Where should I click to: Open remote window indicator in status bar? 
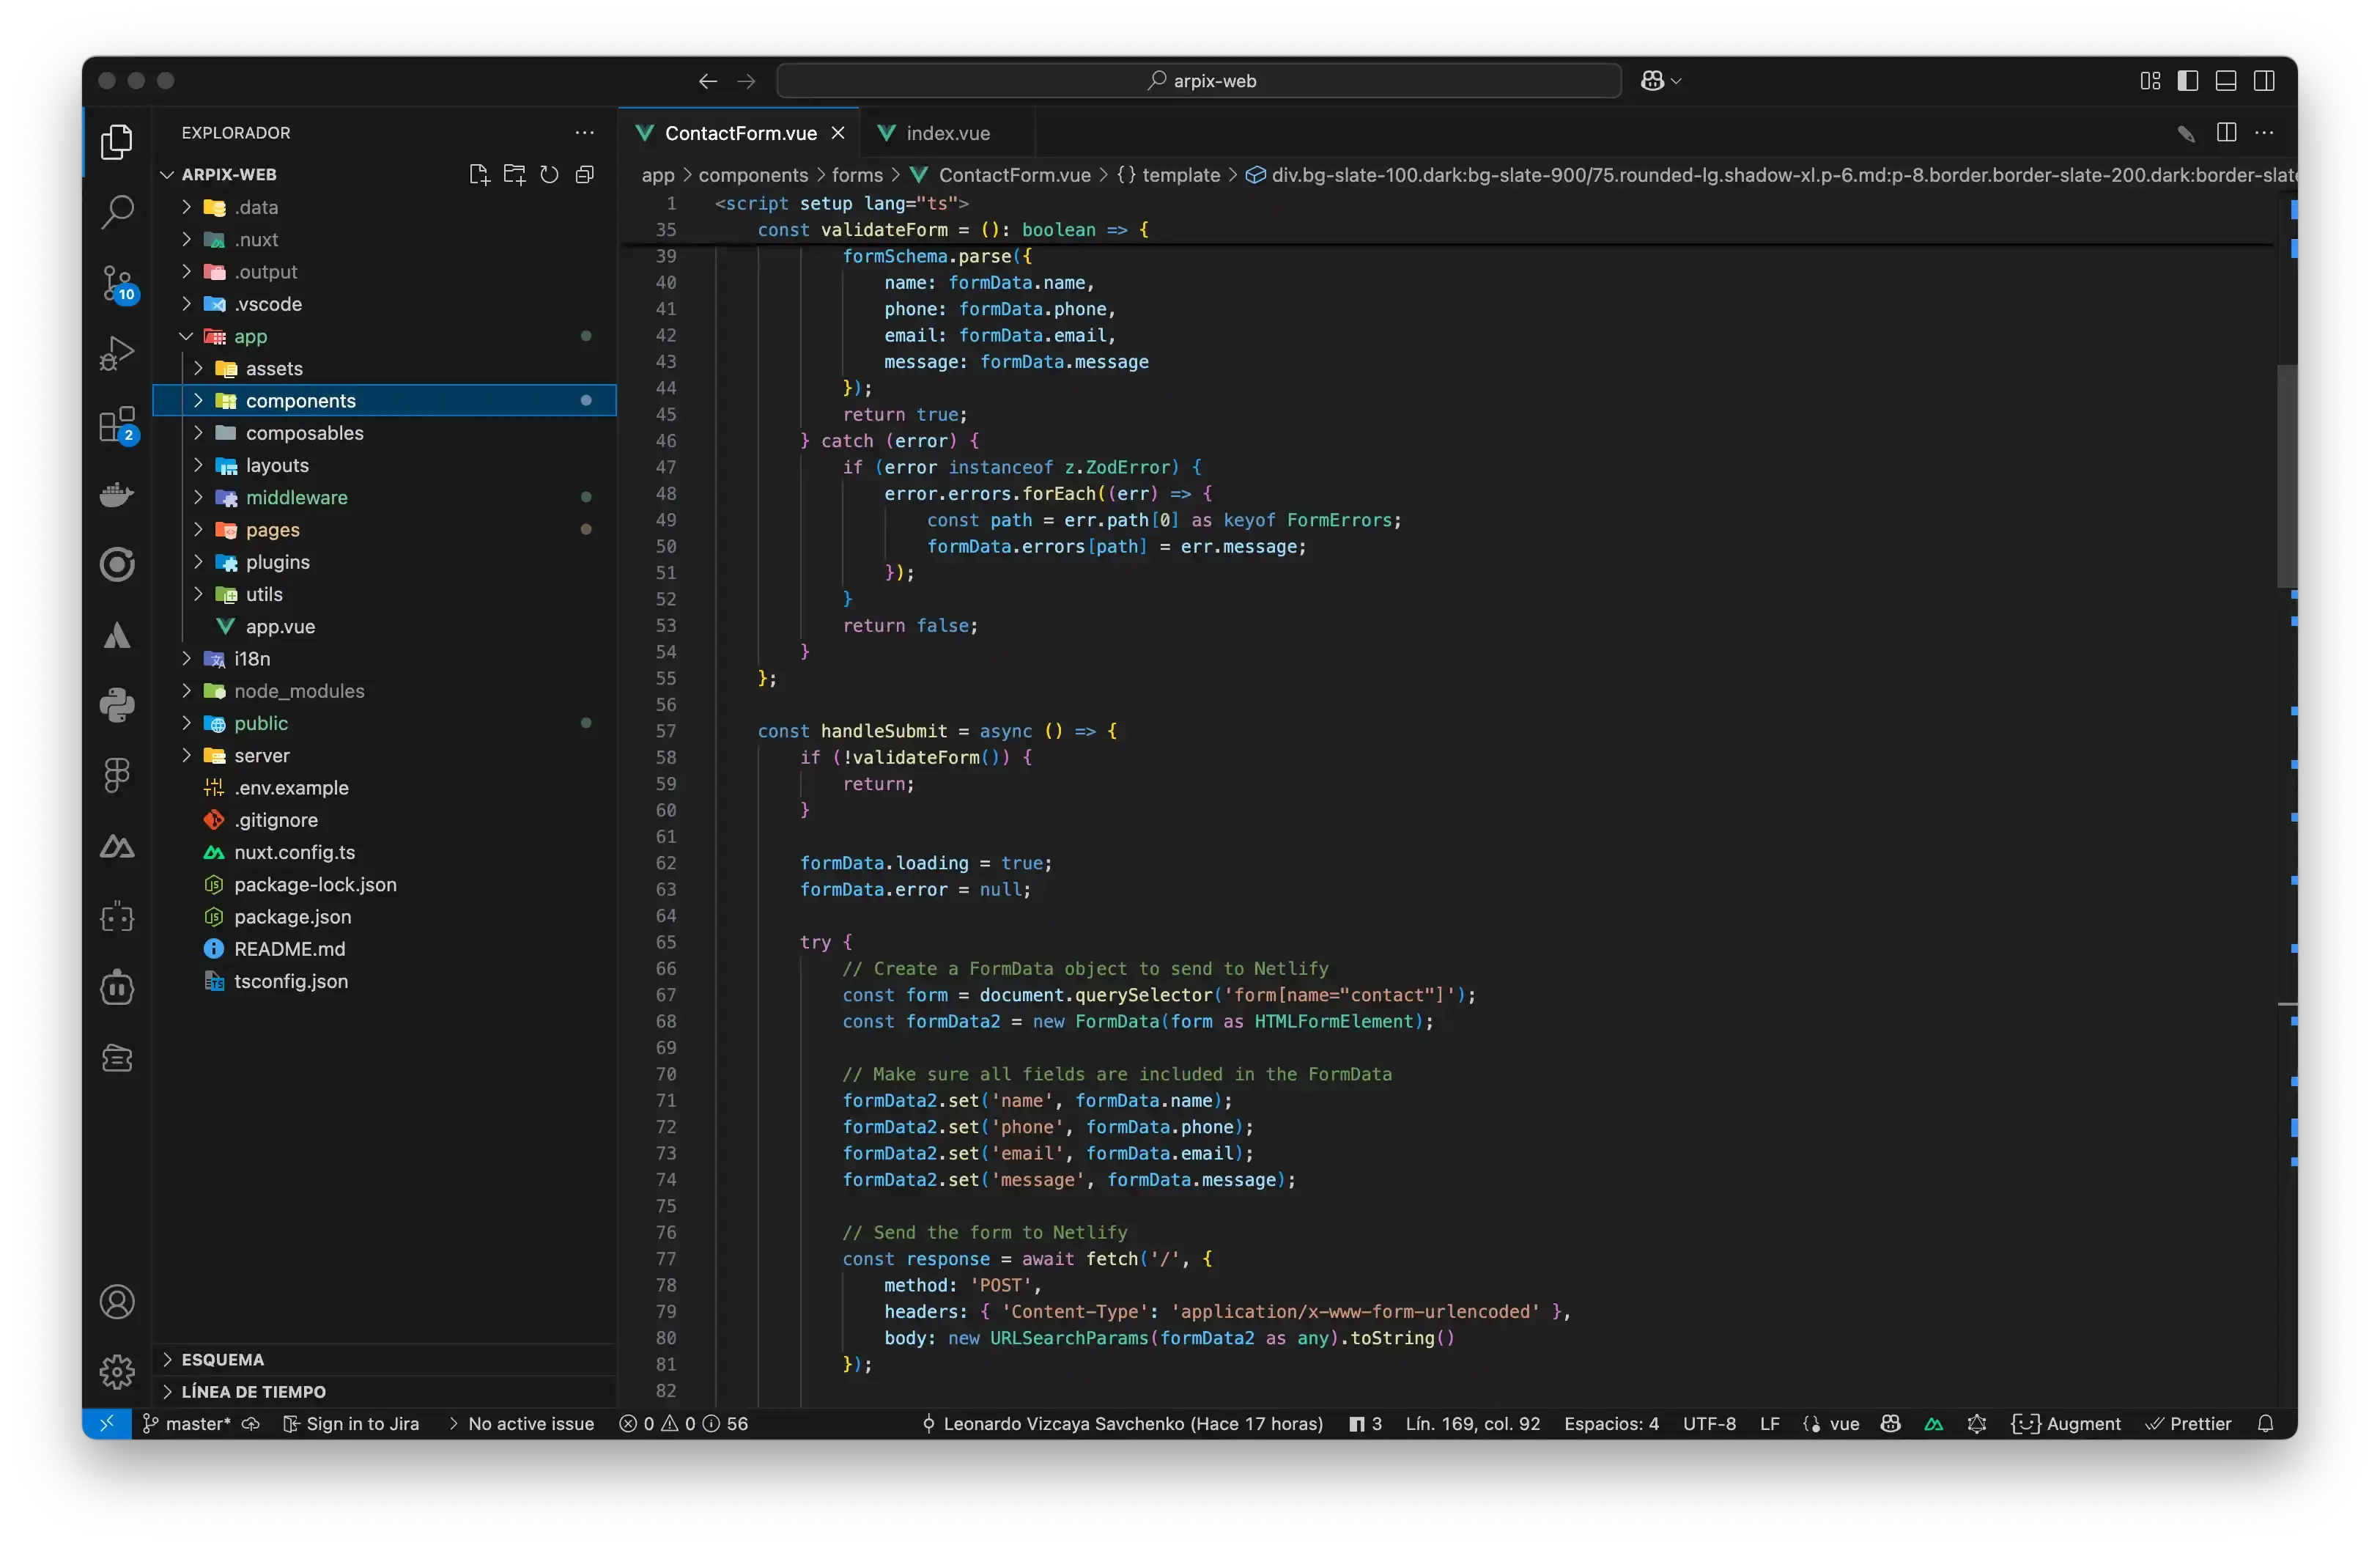click(107, 1423)
